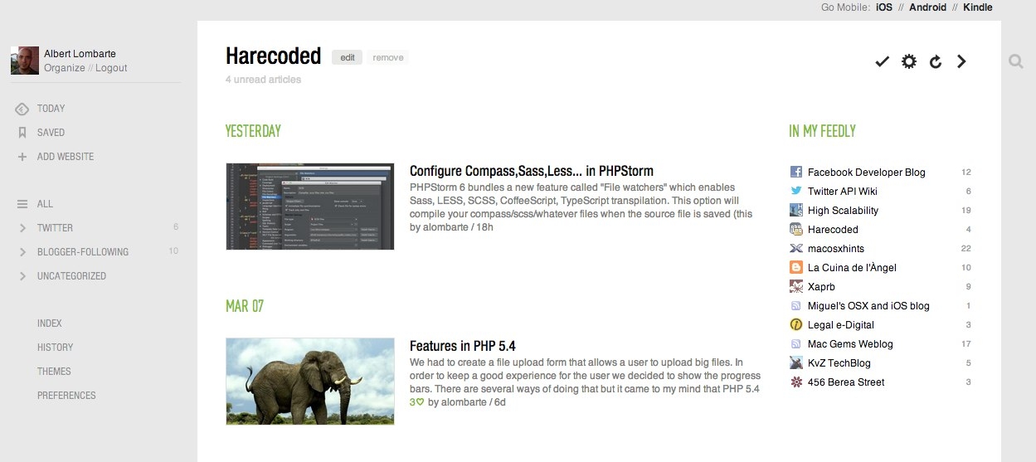Open the Saved section
Viewport: 1036px width, 462px height.
[x=51, y=133]
